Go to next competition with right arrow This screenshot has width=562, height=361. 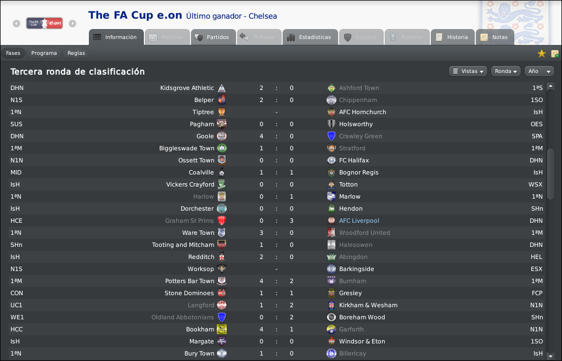pos(72,24)
